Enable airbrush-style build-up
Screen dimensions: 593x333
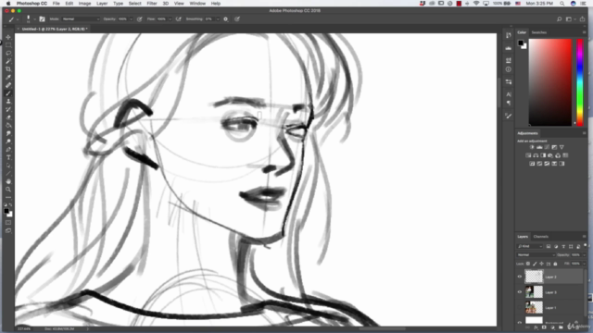[179, 18]
